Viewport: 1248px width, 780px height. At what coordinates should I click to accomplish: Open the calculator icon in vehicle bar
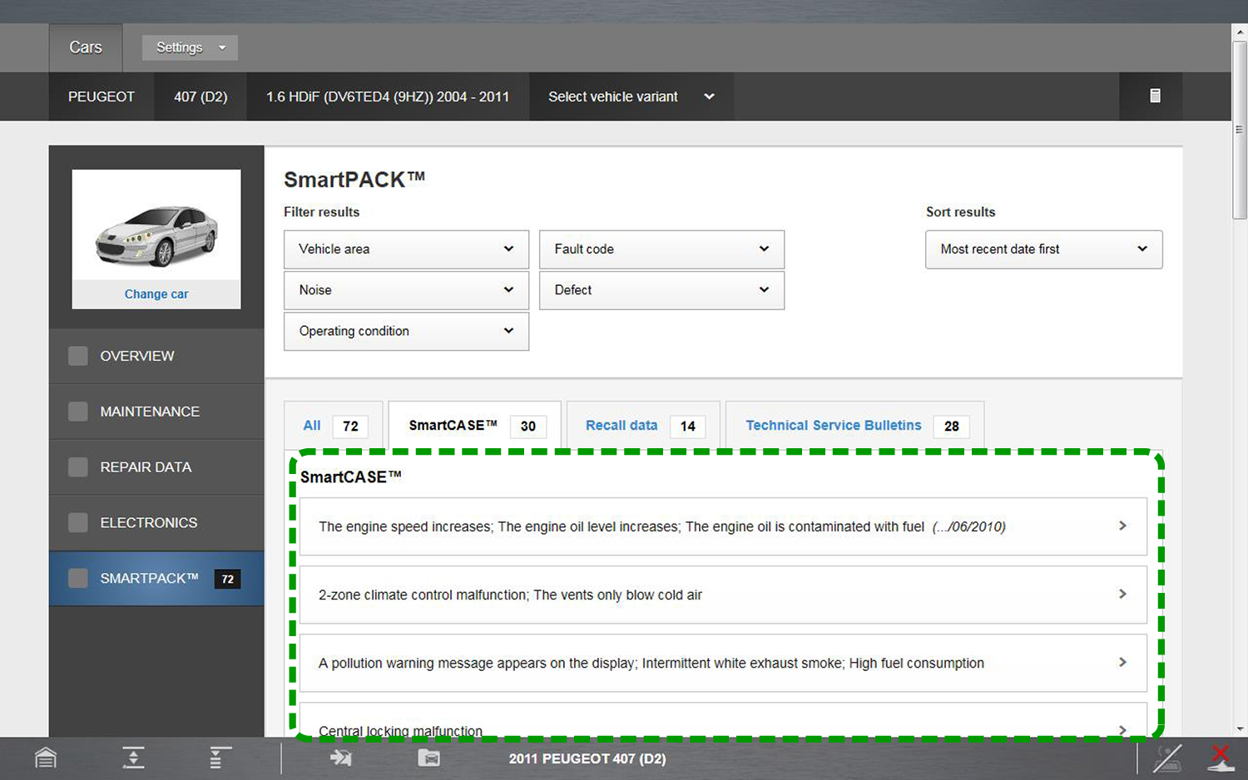pos(1155,96)
